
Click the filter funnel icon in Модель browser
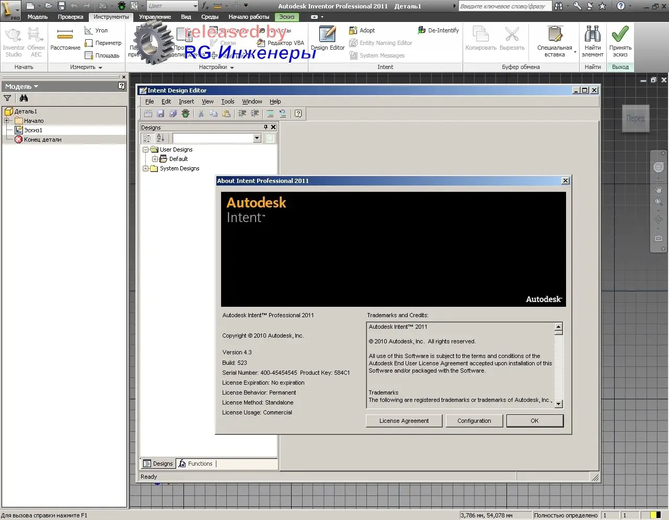(7, 98)
